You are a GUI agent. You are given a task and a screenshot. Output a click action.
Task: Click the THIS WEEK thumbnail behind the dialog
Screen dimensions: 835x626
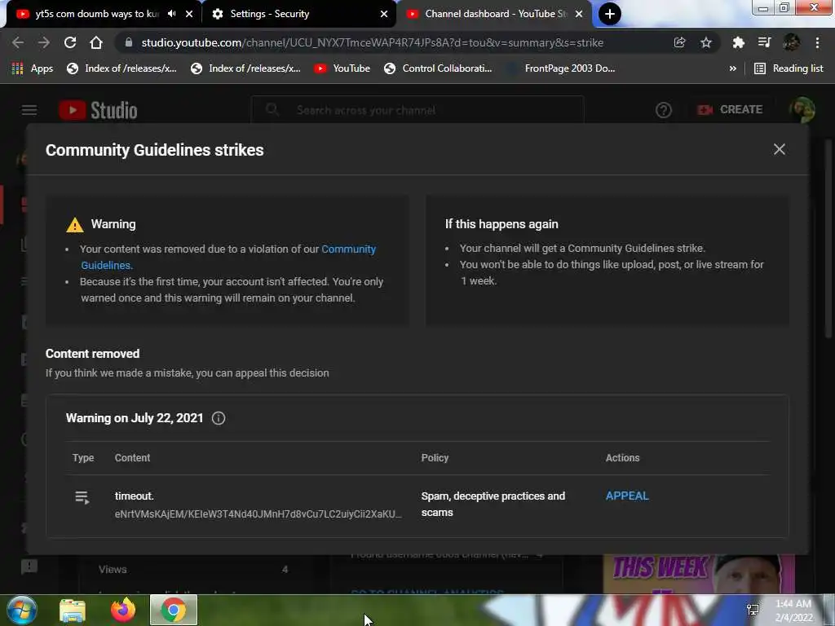[699, 574]
